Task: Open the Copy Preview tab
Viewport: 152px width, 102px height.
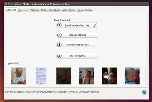Action: pos(85,10)
